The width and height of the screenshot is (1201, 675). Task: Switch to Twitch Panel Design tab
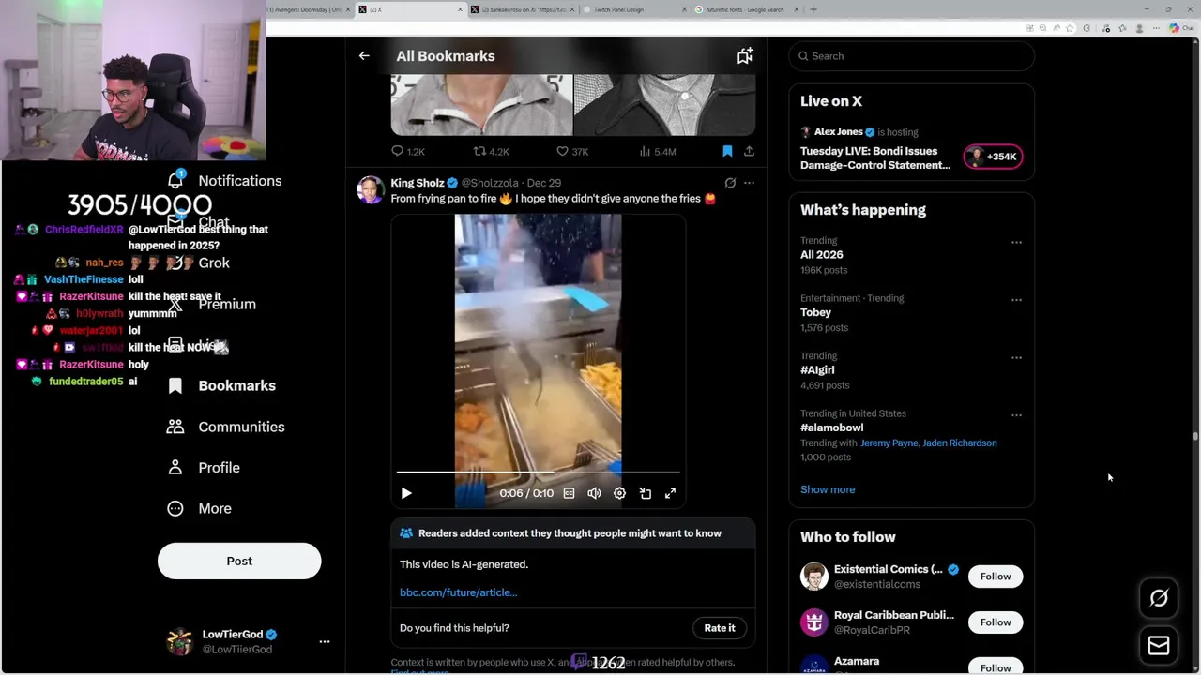point(633,9)
